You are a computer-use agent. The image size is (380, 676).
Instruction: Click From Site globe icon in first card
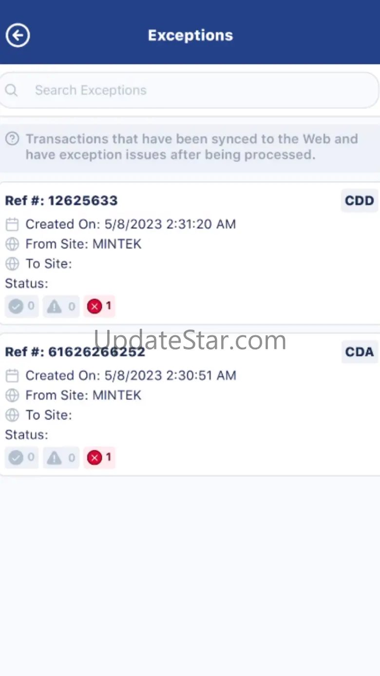(x=12, y=244)
